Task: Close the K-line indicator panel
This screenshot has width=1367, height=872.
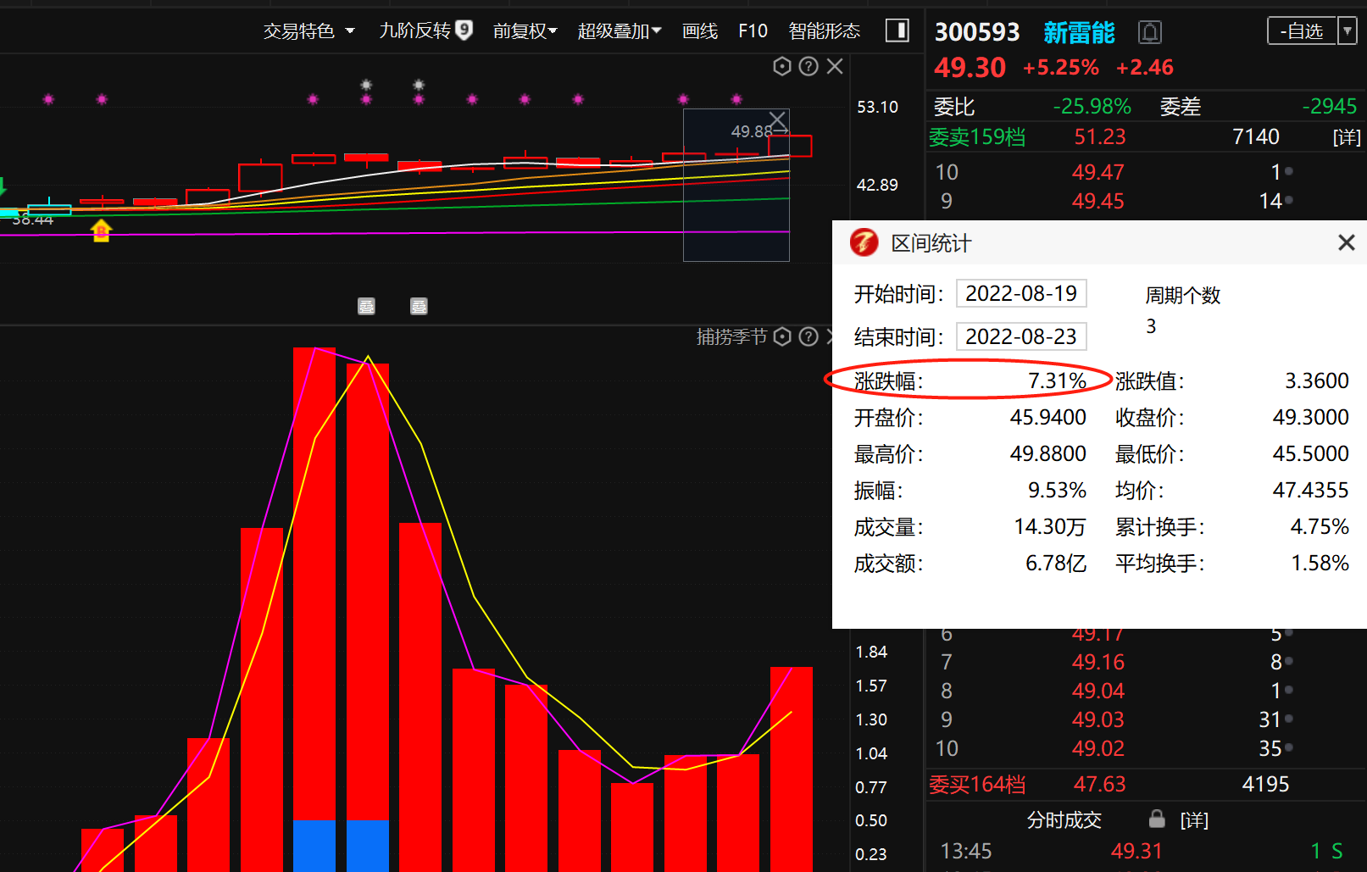Action: pos(835,66)
